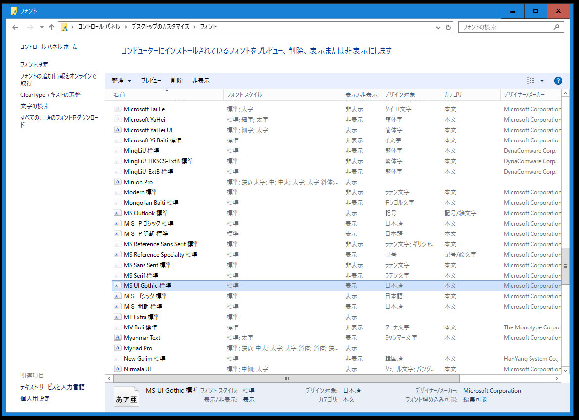Select the MS Sans Serif 標準 row

point(337,265)
